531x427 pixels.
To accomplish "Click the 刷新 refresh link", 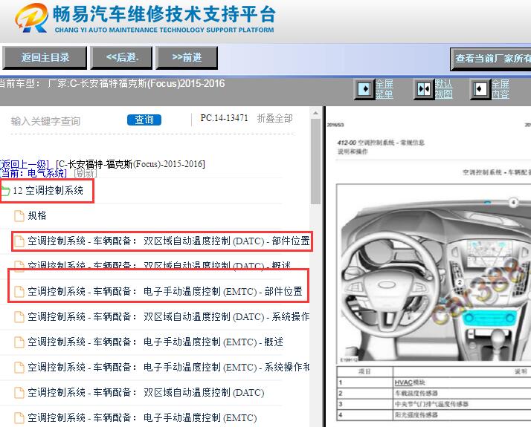I will point(86,174).
